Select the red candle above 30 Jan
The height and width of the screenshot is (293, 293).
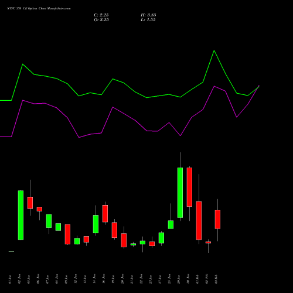point(189,187)
